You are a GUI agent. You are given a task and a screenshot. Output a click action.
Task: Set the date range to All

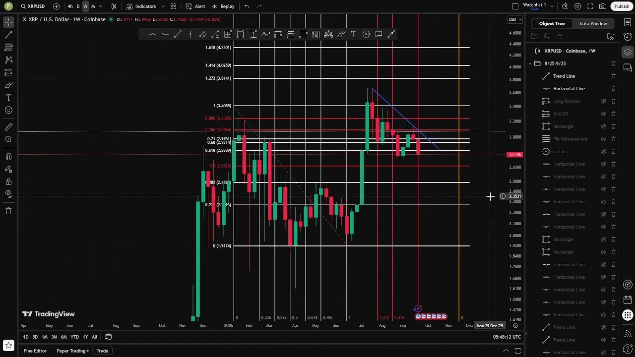pos(94,337)
